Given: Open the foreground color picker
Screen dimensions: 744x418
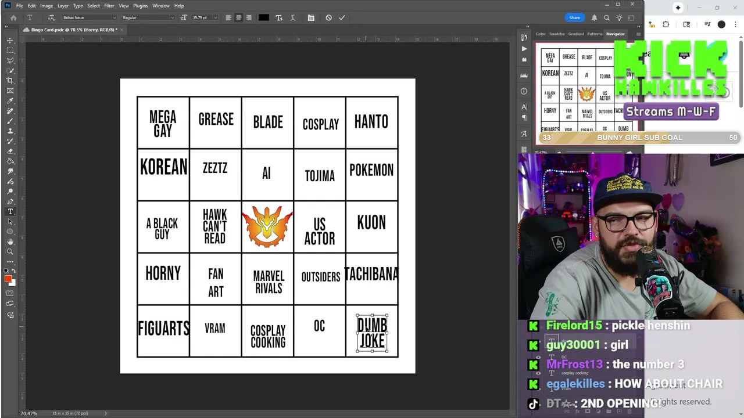Looking at the screenshot, I should 8,279.
